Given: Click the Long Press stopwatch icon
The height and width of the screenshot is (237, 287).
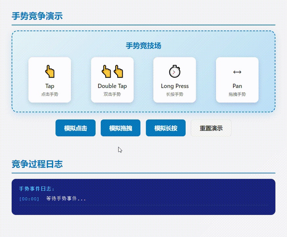Looking at the screenshot, I should click(175, 71).
